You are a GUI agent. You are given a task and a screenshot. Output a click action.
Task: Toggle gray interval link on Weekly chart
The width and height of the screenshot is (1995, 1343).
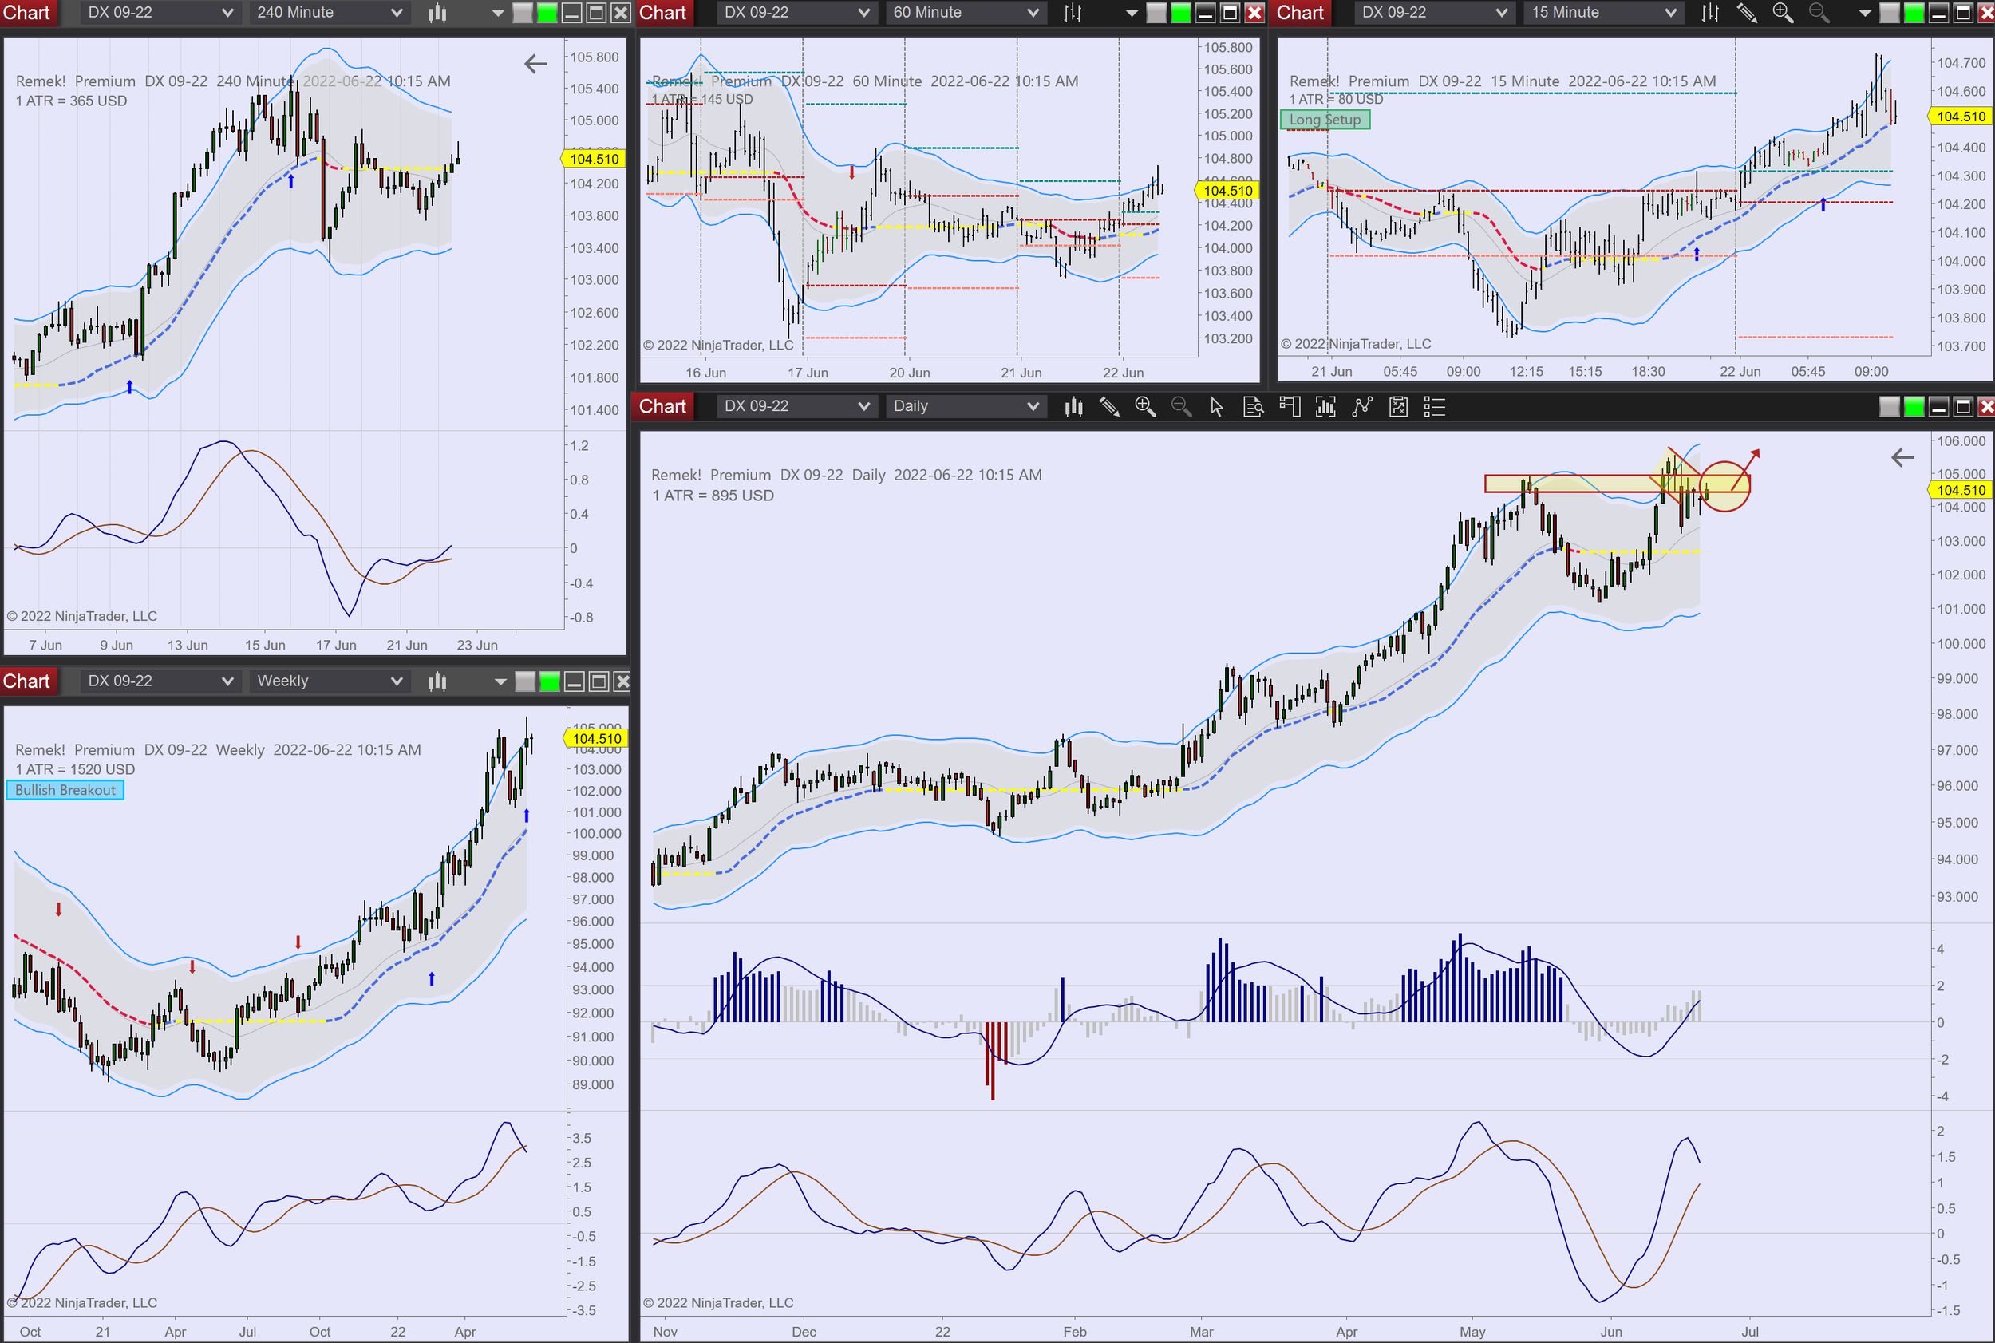click(525, 681)
